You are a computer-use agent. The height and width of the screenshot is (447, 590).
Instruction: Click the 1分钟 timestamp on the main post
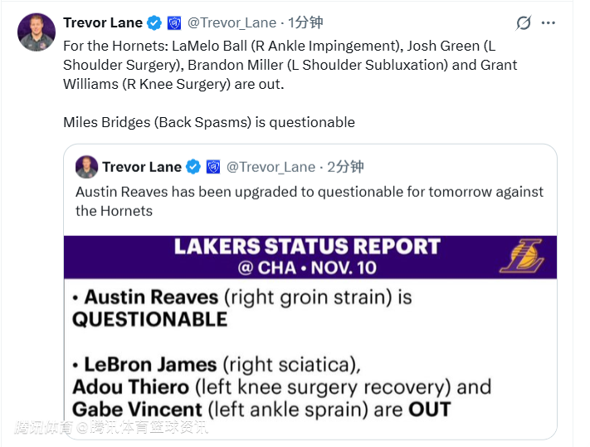[x=305, y=23]
